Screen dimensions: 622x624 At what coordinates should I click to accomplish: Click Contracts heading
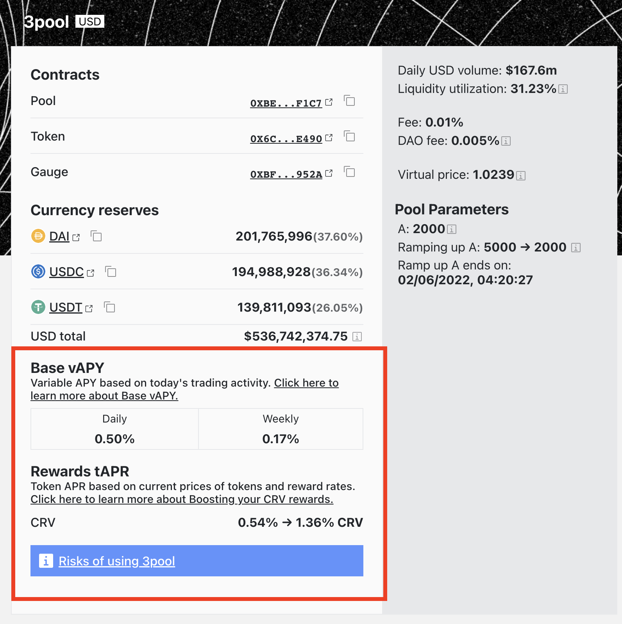(x=65, y=75)
